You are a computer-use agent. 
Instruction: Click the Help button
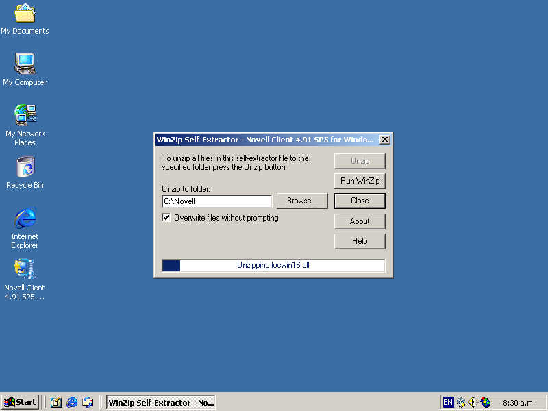pos(360,241)
